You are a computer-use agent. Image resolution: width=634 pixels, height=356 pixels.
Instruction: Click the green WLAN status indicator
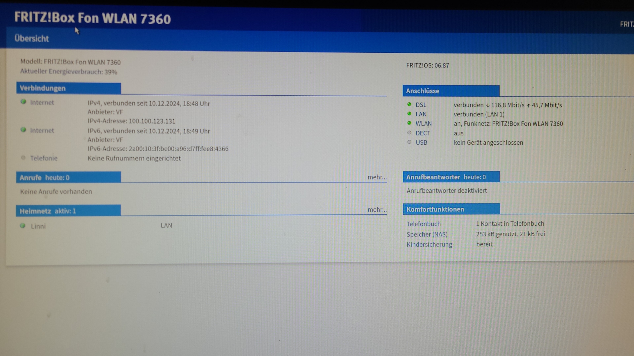click(x=409, y=123)
